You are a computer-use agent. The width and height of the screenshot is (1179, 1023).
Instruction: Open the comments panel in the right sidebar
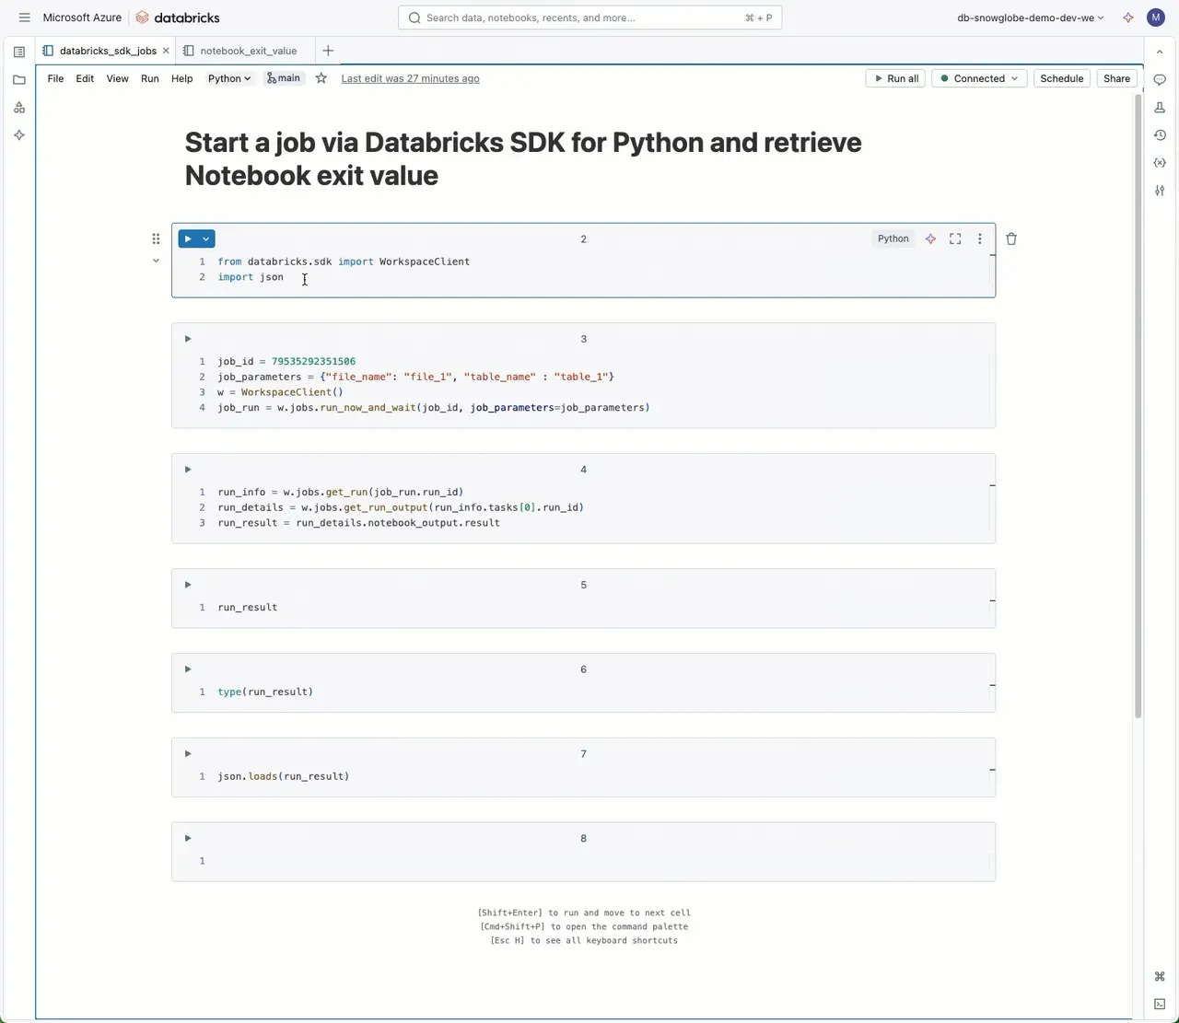(1160, 80)
